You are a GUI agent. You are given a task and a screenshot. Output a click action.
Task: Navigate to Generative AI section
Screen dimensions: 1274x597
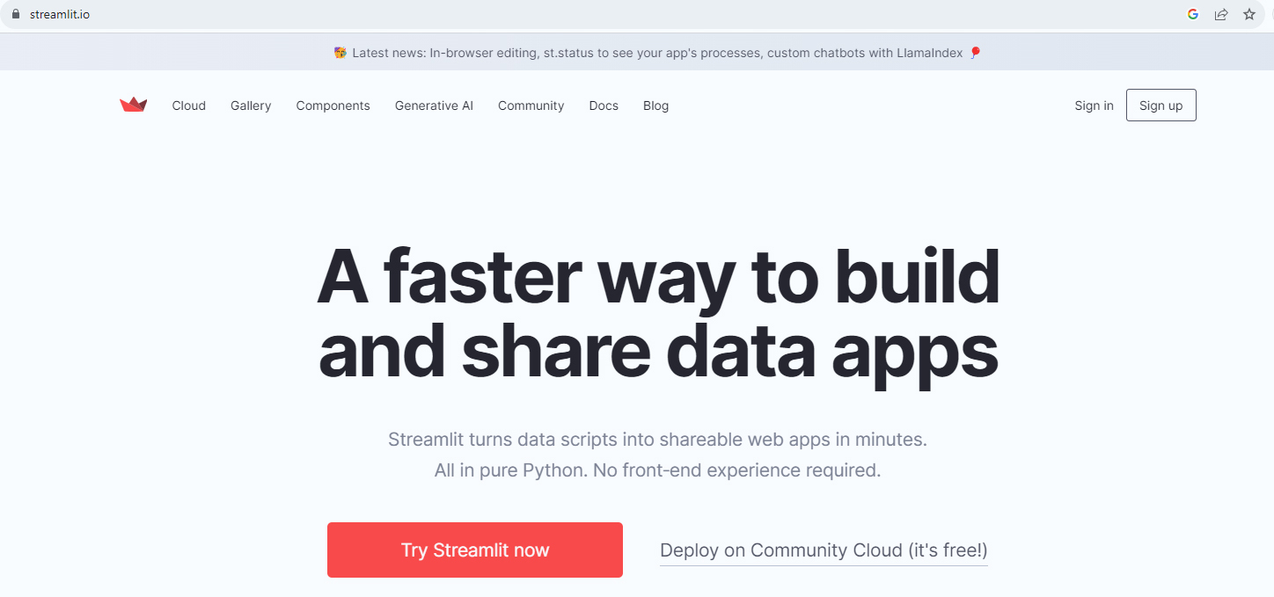434,106
